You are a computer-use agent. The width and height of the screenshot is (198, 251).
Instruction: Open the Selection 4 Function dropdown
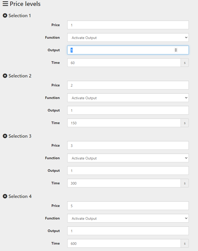coord(128,218)
